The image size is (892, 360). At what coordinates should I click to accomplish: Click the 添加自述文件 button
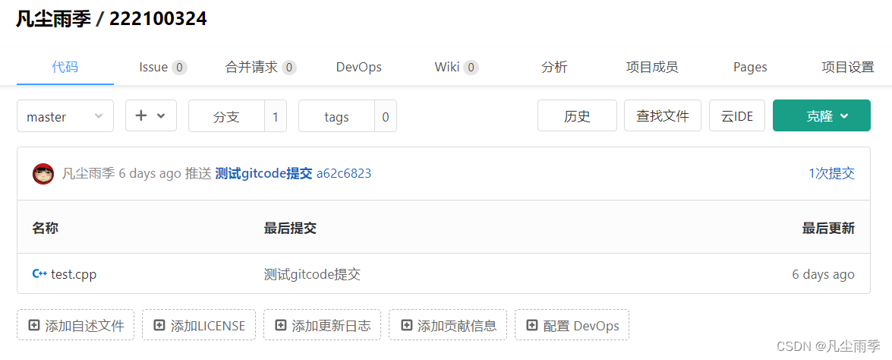[76, 325]
